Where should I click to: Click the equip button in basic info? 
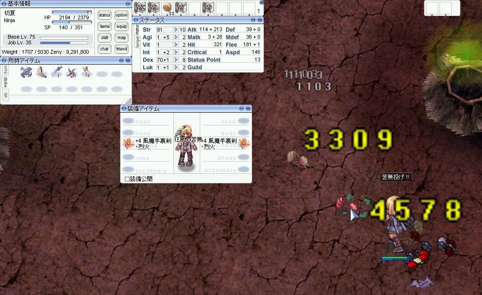(x=122, y=26)
